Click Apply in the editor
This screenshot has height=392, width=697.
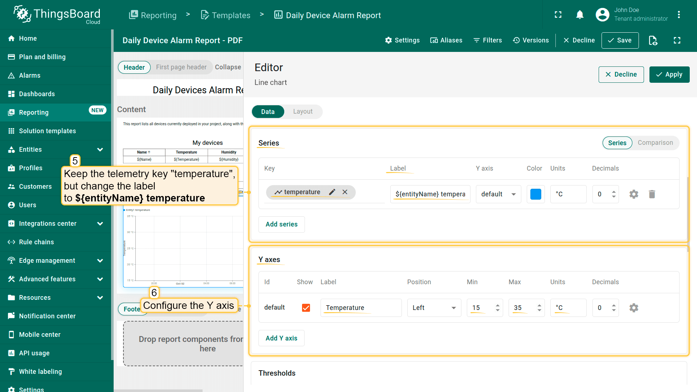pos(669,74)
